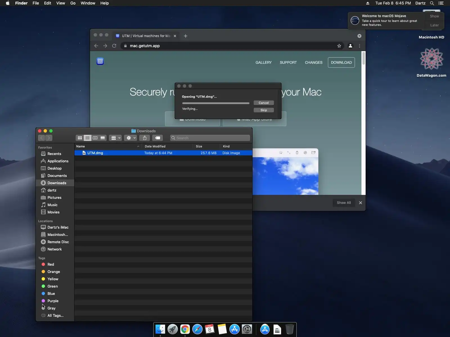
Task: Open the Finder action gear dropdown
Action: [130, 138]
